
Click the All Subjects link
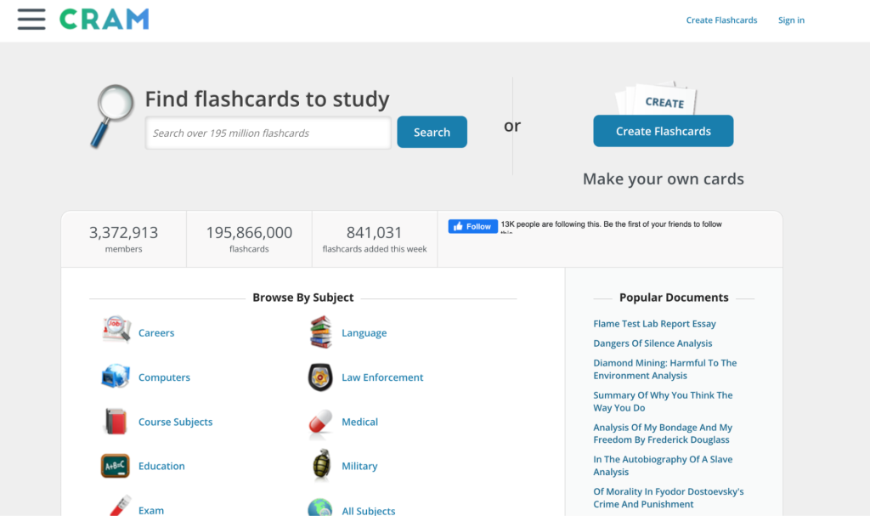click(x=368, y=510)
